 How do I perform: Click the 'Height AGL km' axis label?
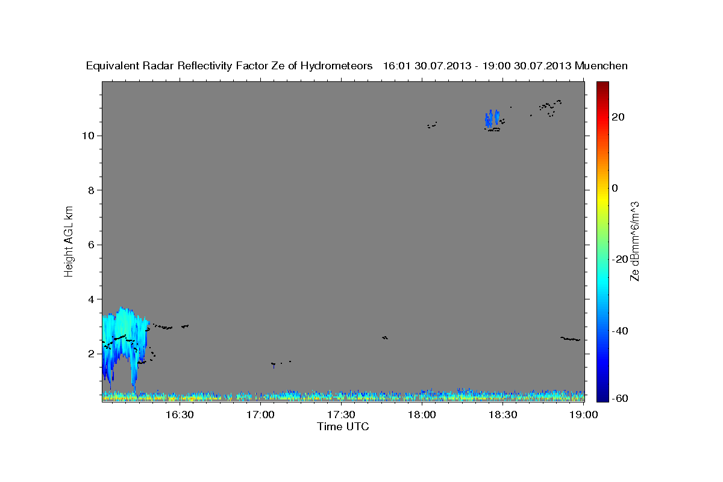tap(69, 240)
